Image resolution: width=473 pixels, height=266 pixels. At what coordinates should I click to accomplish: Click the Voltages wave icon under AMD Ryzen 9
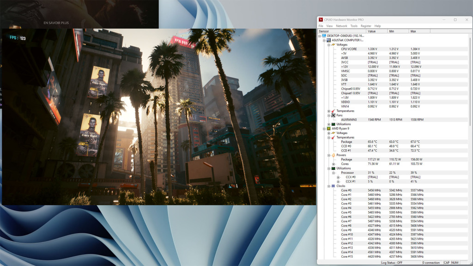(x=334, y=133)
